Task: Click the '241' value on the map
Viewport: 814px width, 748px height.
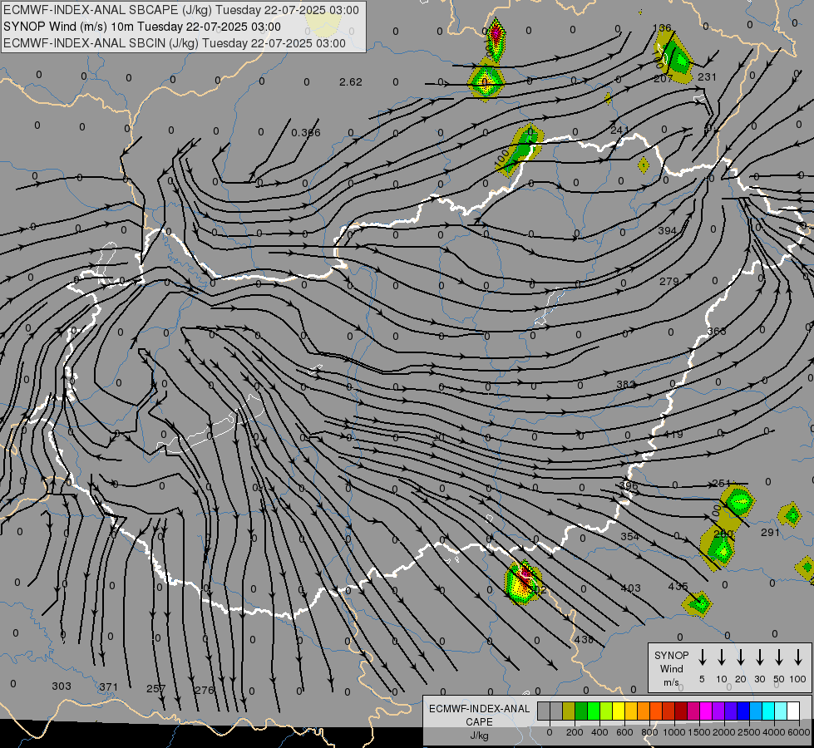Action: (x=619, y=130)
